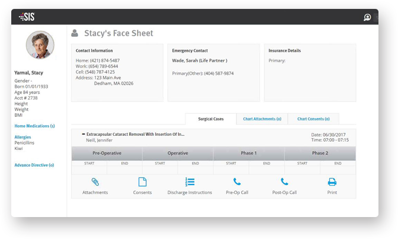Click the Primary insurance label

click(x=277, y=60)
